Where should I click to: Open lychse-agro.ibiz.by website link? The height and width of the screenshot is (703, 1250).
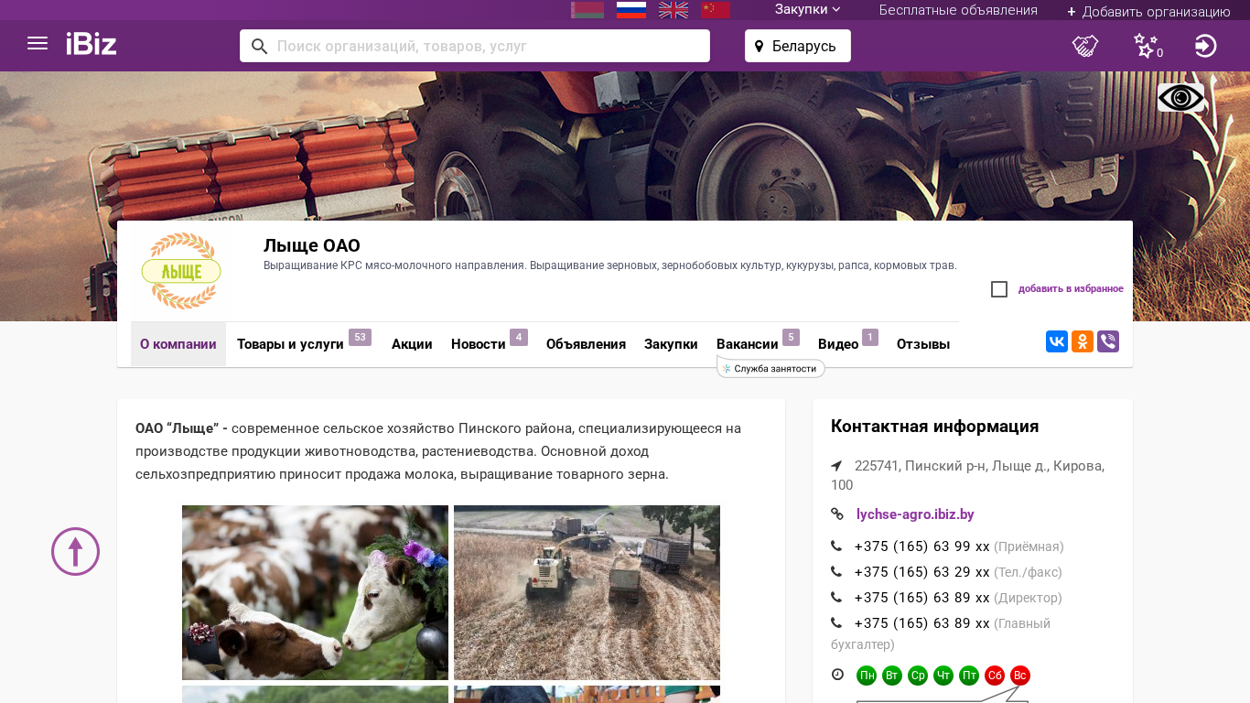(x=915, y=514)
